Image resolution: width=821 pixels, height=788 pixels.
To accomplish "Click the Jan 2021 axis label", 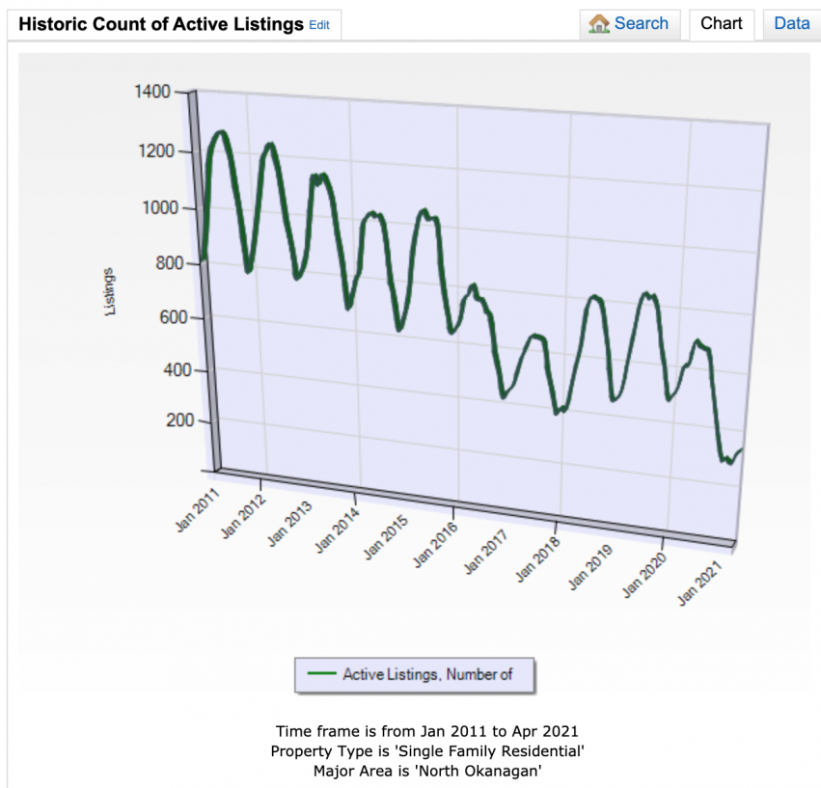I will pos(700,584).
